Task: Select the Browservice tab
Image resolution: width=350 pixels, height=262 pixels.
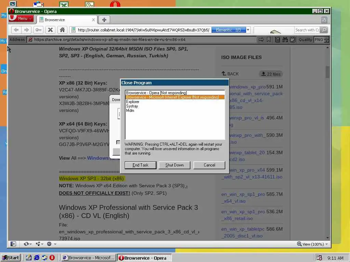Action: click(67, 20)
